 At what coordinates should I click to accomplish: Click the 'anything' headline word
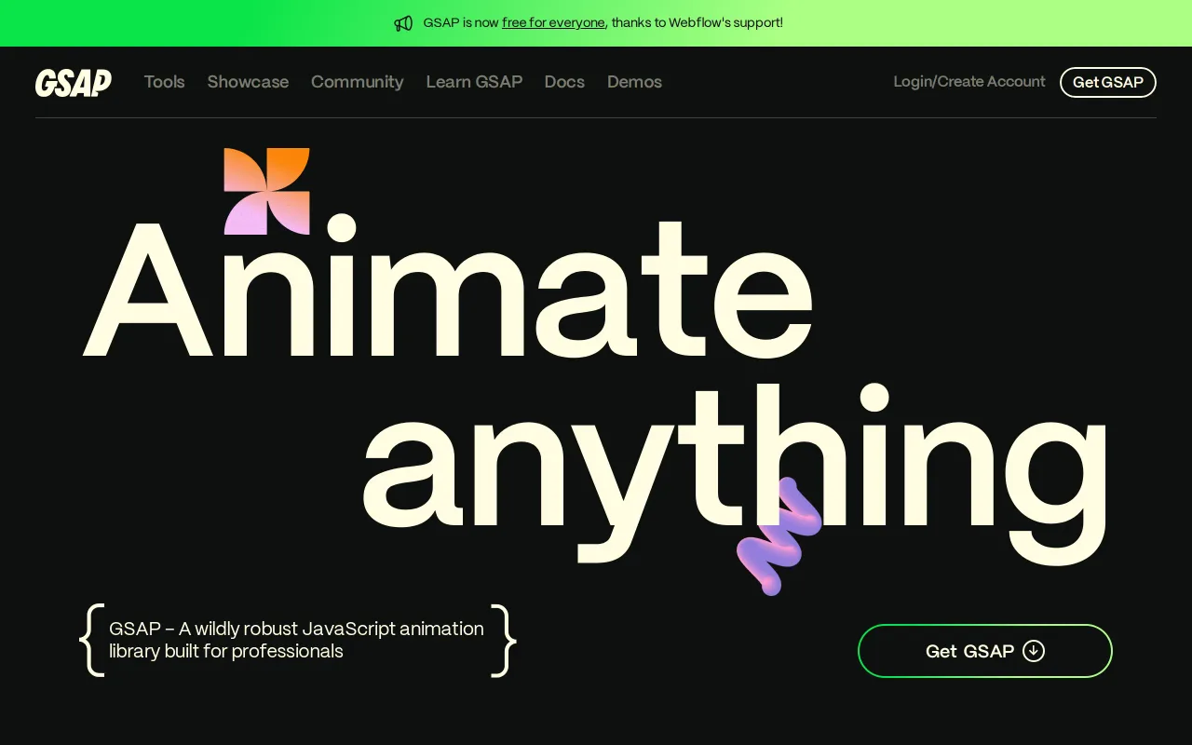pos(736,473)
